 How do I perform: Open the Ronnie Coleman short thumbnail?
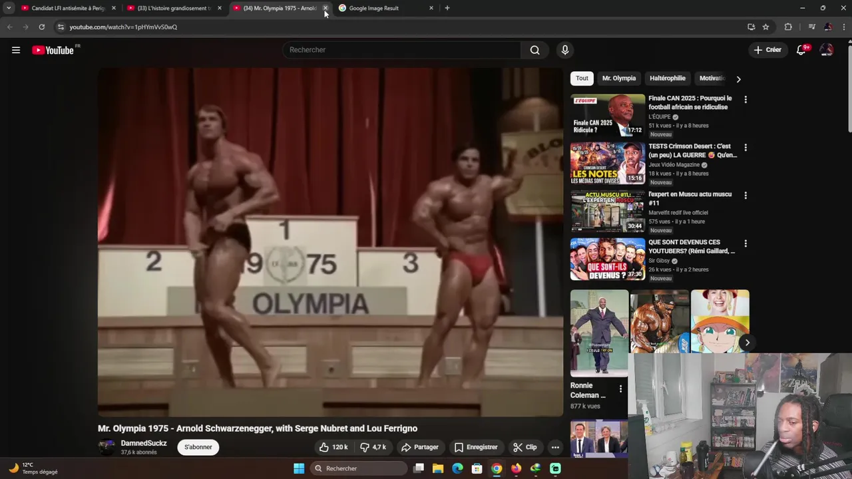(x=599, y=333)
